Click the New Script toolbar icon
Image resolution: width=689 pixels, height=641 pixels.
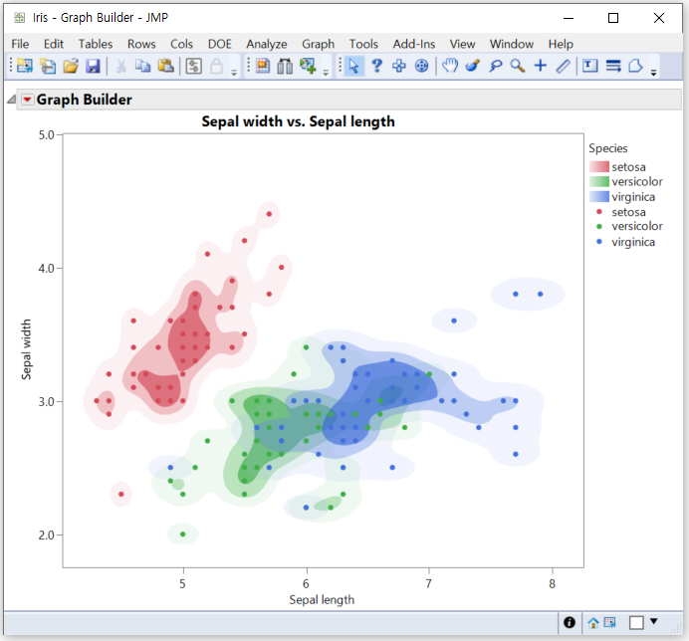click(x=48, y=66)
